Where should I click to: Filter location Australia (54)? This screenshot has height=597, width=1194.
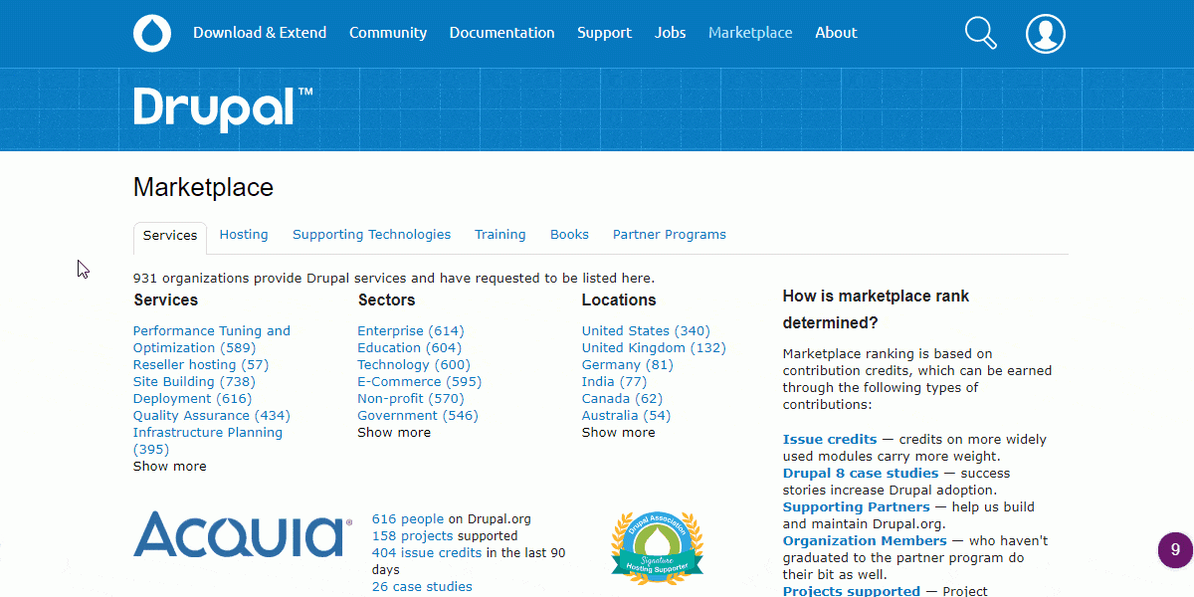(x=627, y=416)
